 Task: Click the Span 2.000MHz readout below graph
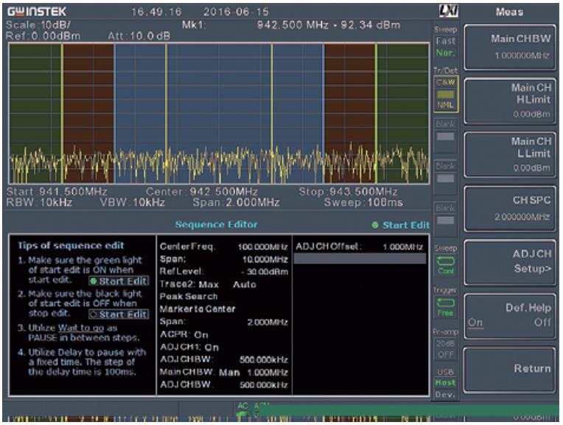[237, 202]
